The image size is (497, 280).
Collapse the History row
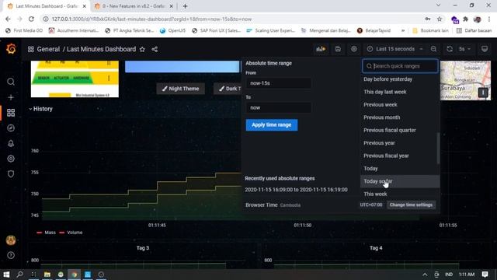[40, 109]
